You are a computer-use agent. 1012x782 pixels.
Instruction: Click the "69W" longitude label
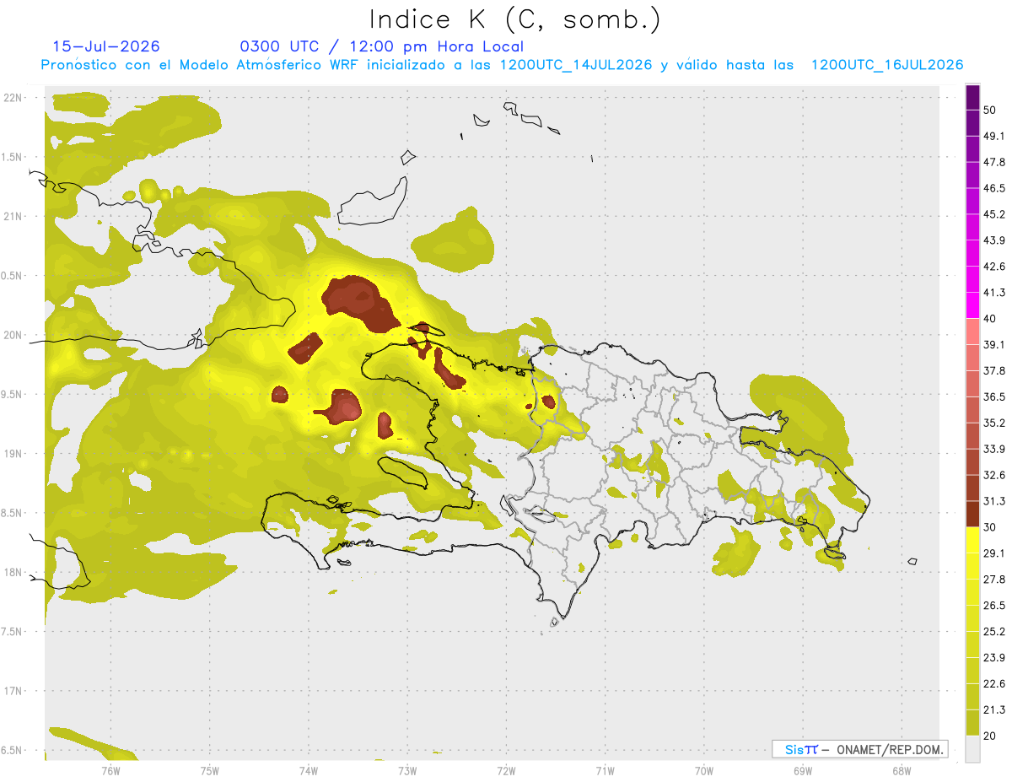803,770
